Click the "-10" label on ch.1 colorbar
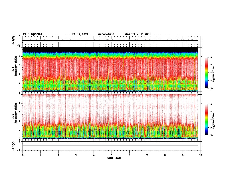 211,88
